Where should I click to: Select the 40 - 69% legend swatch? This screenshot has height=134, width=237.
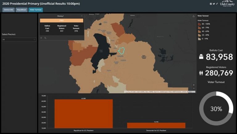199,31
